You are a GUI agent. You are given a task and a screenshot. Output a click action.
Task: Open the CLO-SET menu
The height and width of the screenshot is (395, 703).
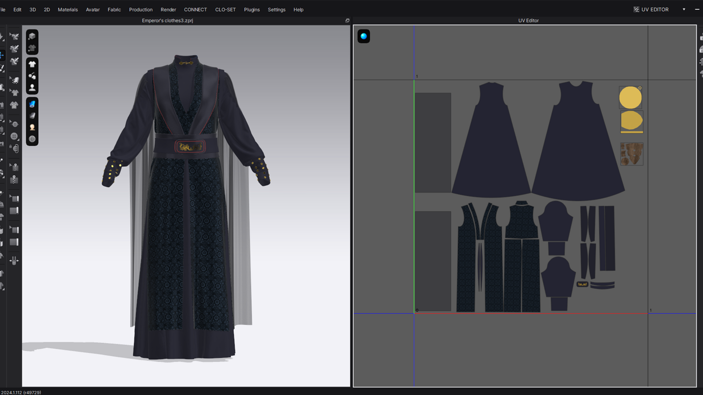tap(225, 9)
